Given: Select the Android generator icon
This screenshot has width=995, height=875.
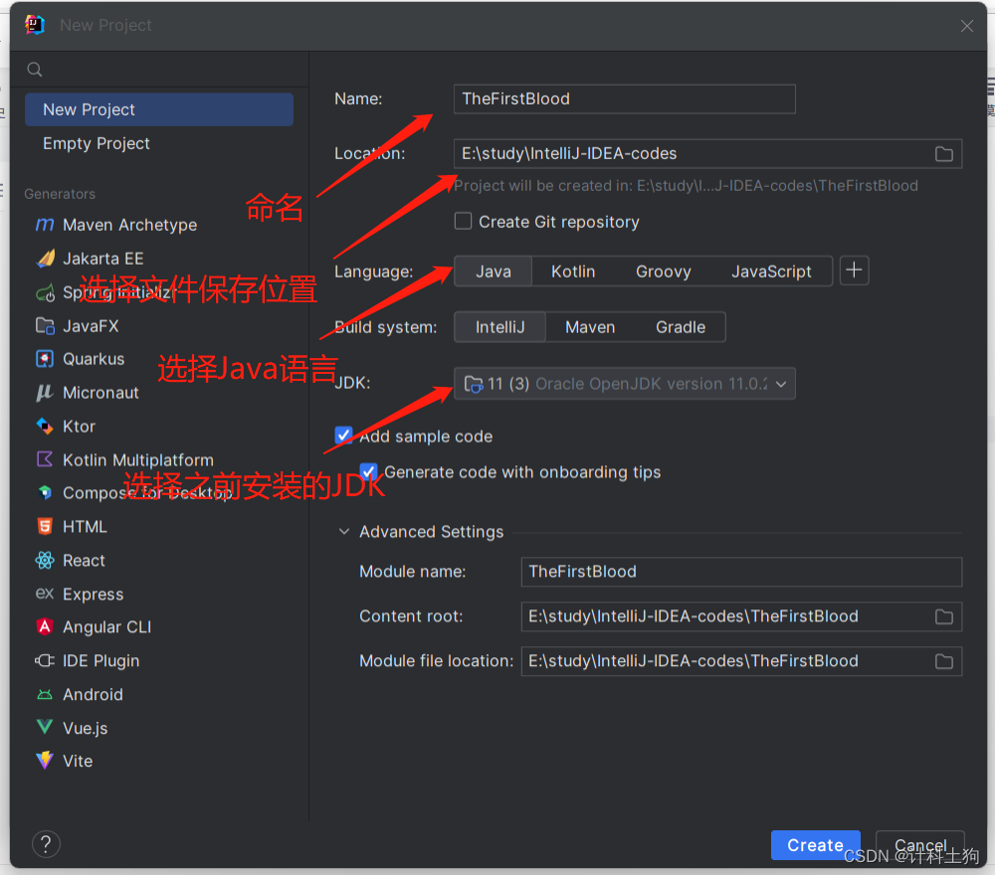Looking at the screenshot, I should (45, 694).
